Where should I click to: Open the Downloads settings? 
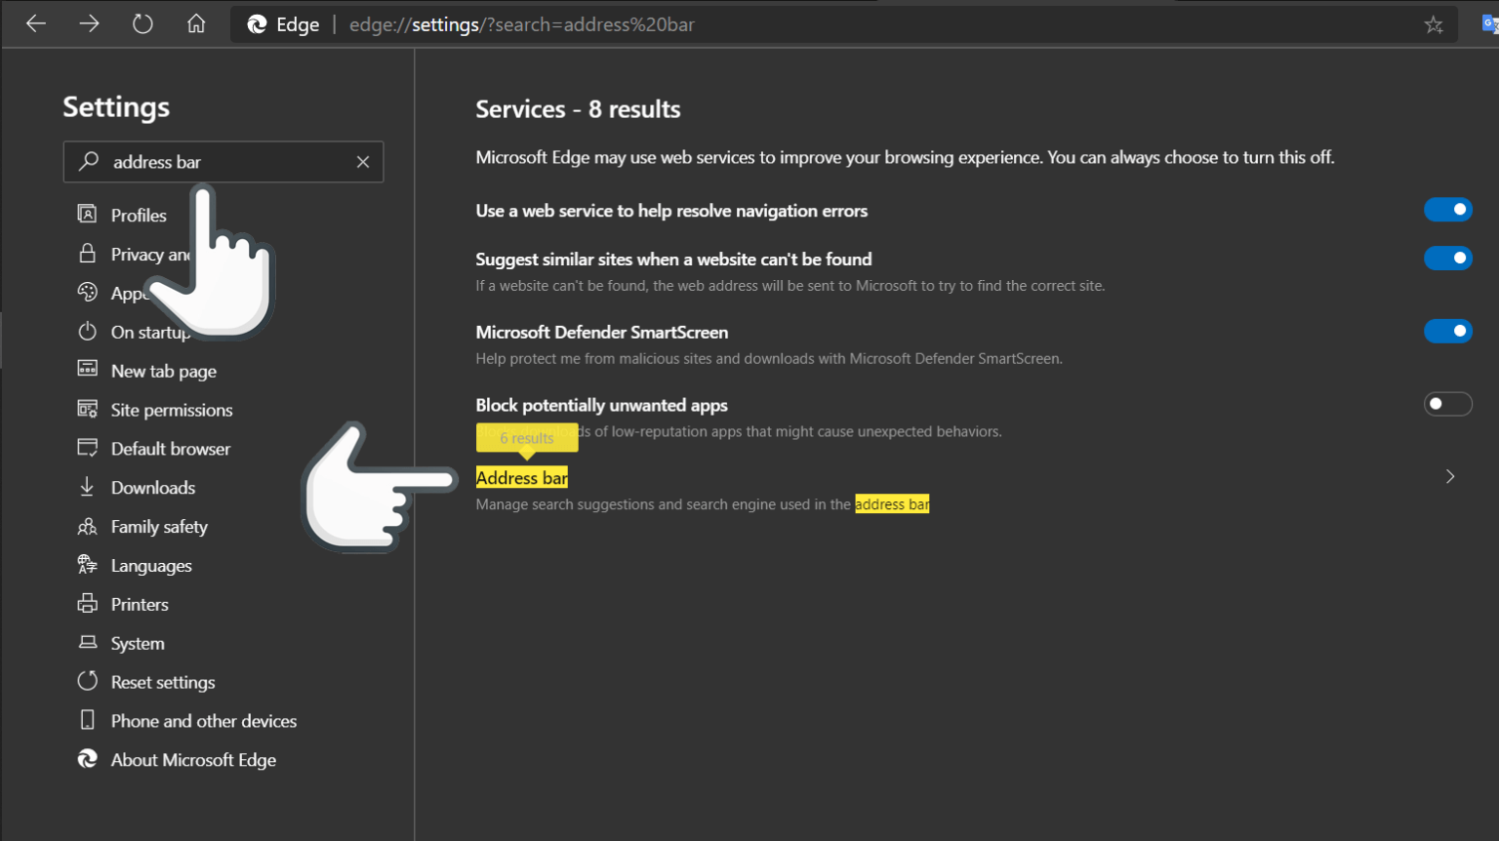(x=153, y=488)
